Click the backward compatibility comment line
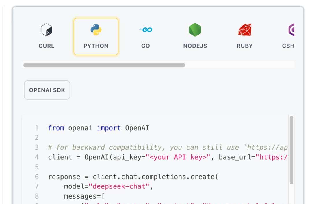 tap(168, 147)
